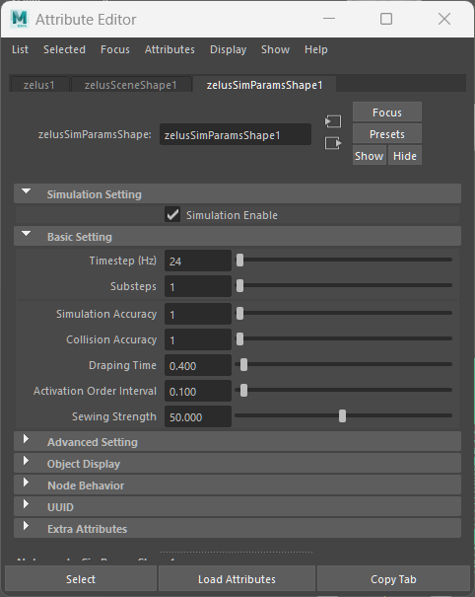Screen dimensions: 475x597
Task: Click the Simulation Accuracy value field
Action: pos(198,314)
